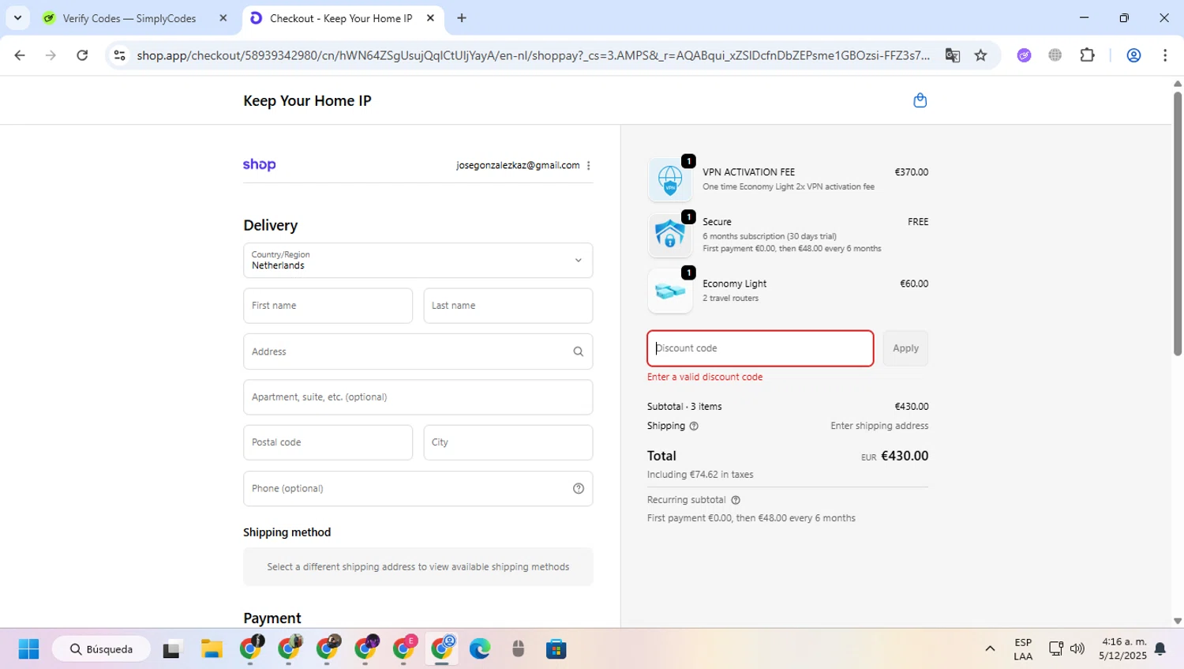Click the total amount €430.00

(x=905, y=456)
